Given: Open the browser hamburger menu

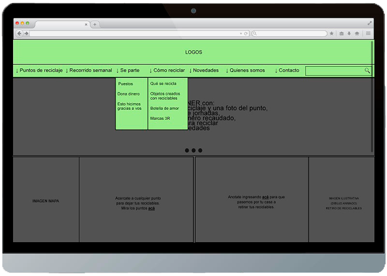Looking at the screenshot, I should coord(368,33).
